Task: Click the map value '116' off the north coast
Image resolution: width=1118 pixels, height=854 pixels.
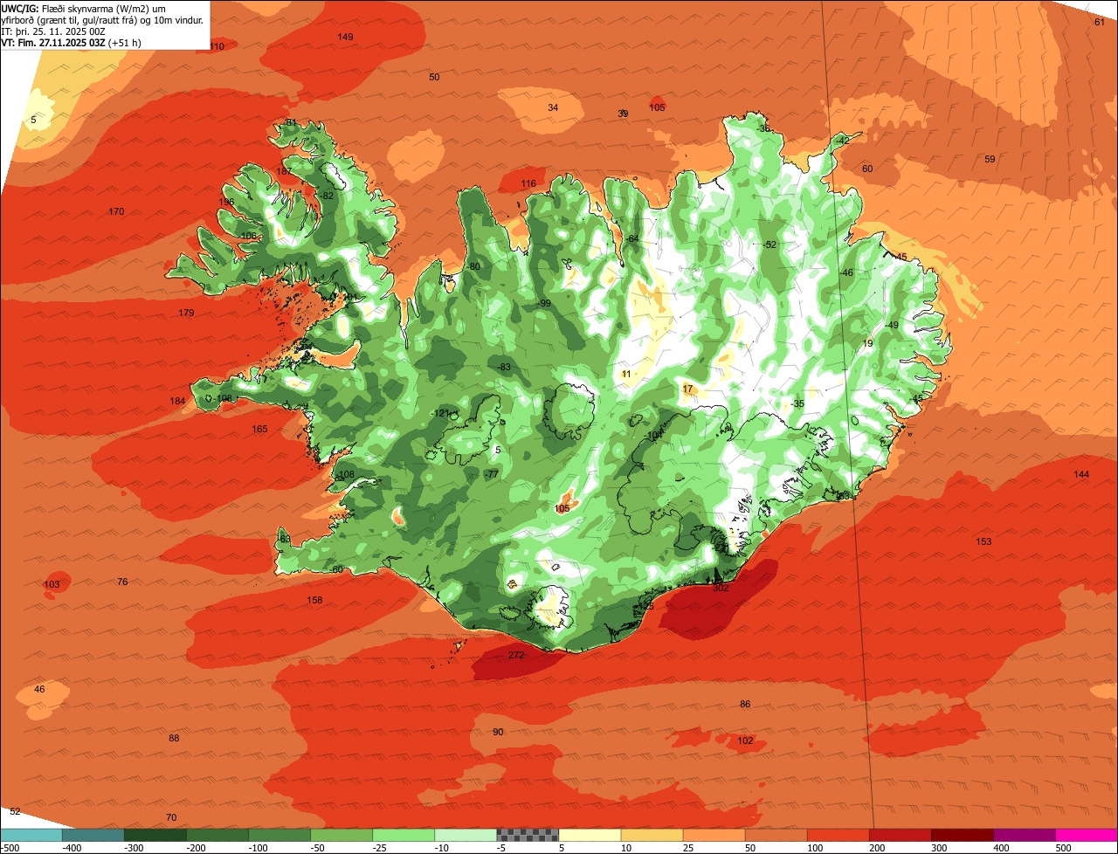Action: pyautogui.click(x=528, y=183)
